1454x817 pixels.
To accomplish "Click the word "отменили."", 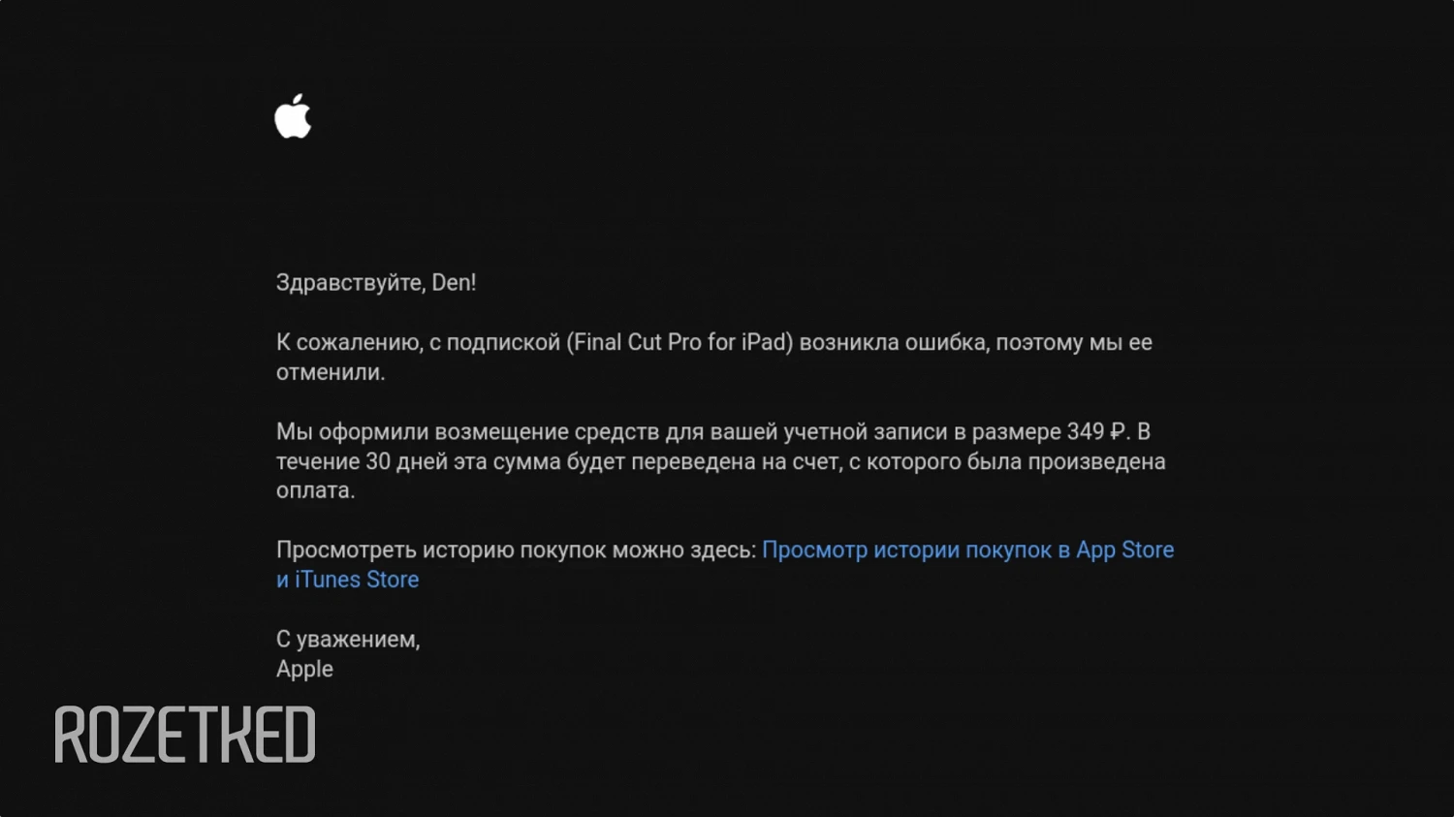I will click(331, 372).
